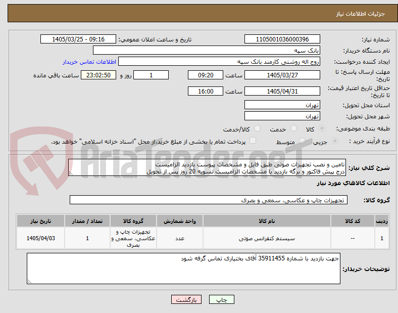Click the remaining days field showing 1
The width and height of the screenshot is (398, 313).
pos(151,75)
